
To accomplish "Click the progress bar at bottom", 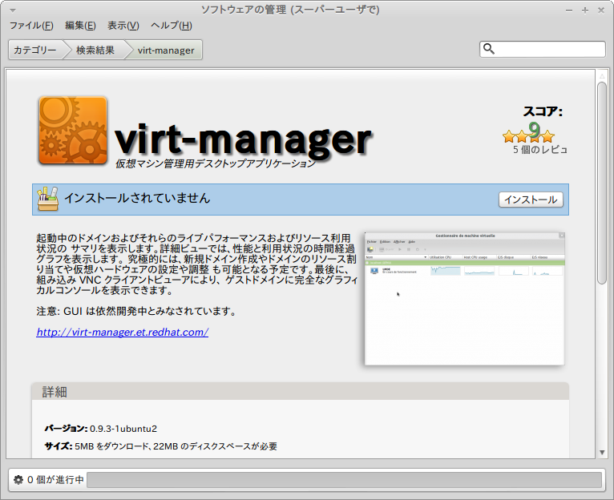I will click(x=344, y=480).
